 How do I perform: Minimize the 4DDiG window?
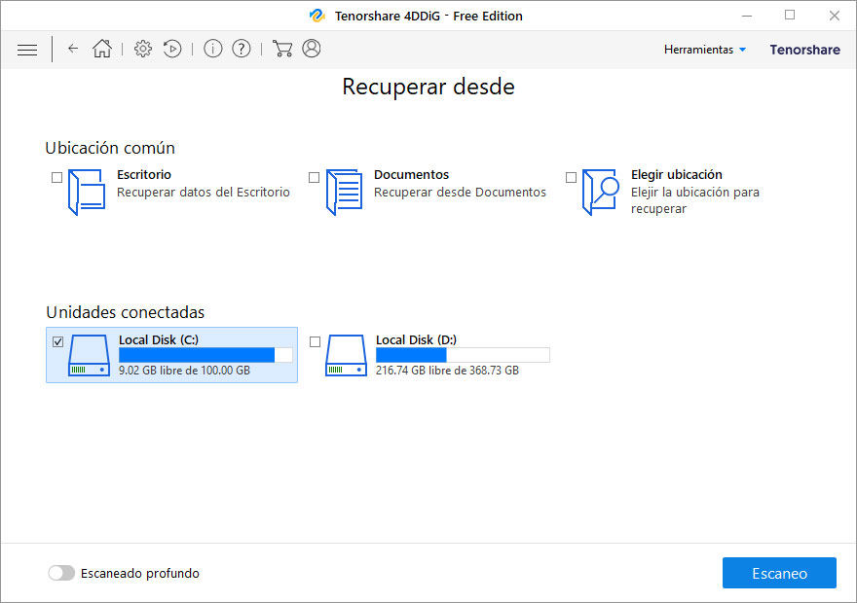[x=747, y=16]
